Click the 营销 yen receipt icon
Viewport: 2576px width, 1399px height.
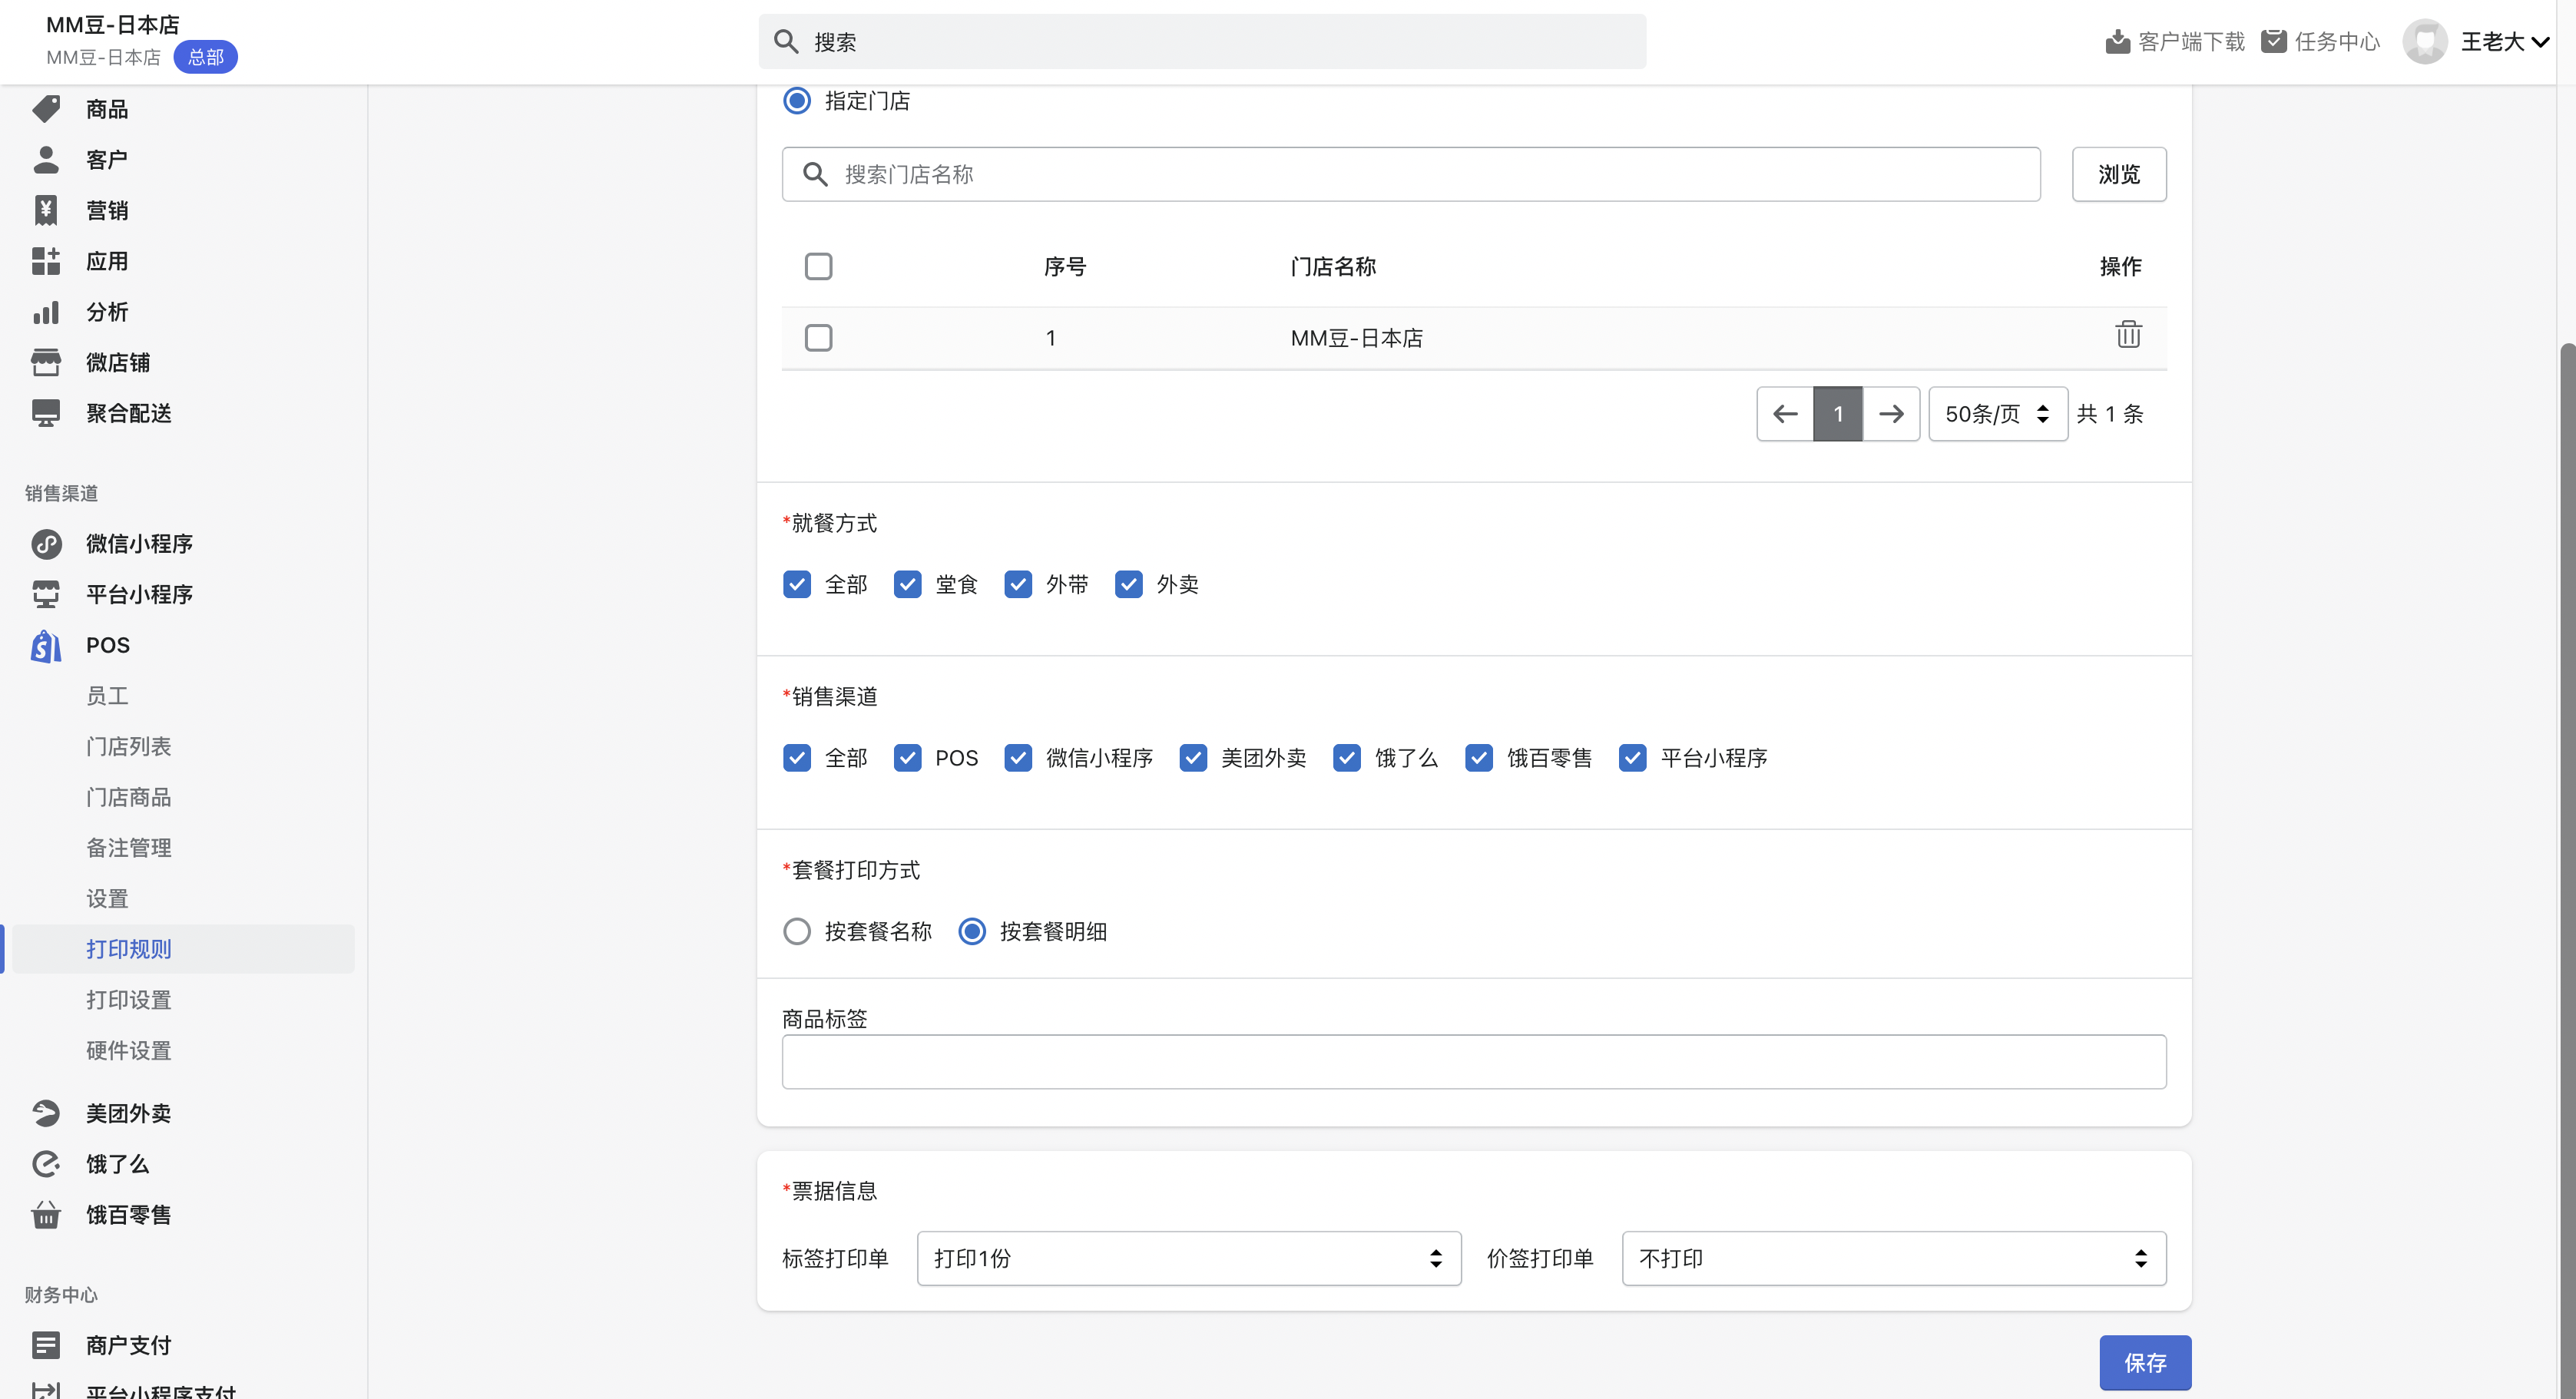pos(46,210)
